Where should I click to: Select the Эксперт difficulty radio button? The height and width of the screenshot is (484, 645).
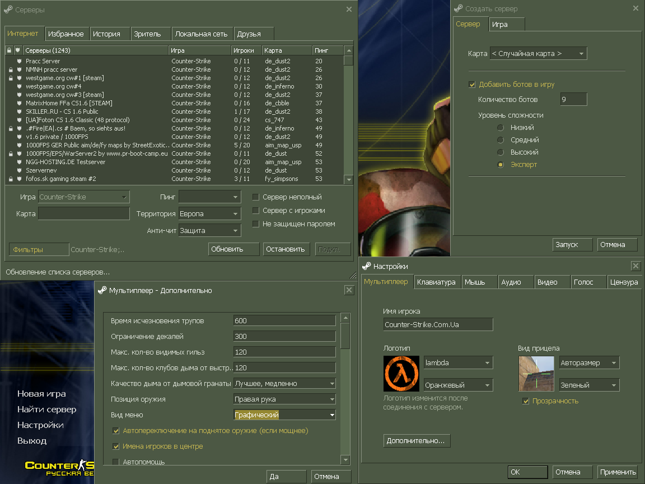501,165
